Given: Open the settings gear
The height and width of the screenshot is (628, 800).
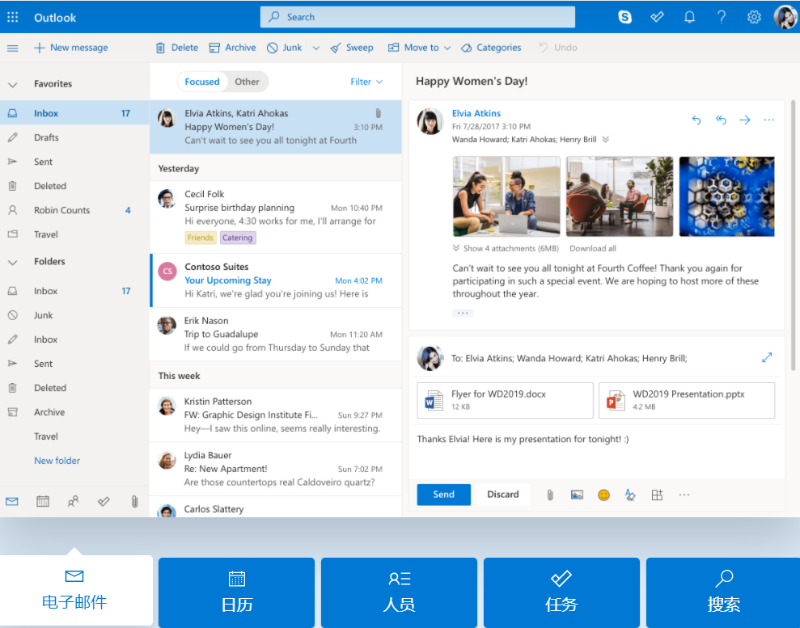Looking at the screenshot, I should click(754, 17).
